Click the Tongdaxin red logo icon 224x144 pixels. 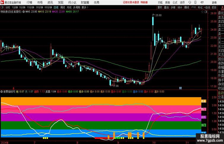2,2
